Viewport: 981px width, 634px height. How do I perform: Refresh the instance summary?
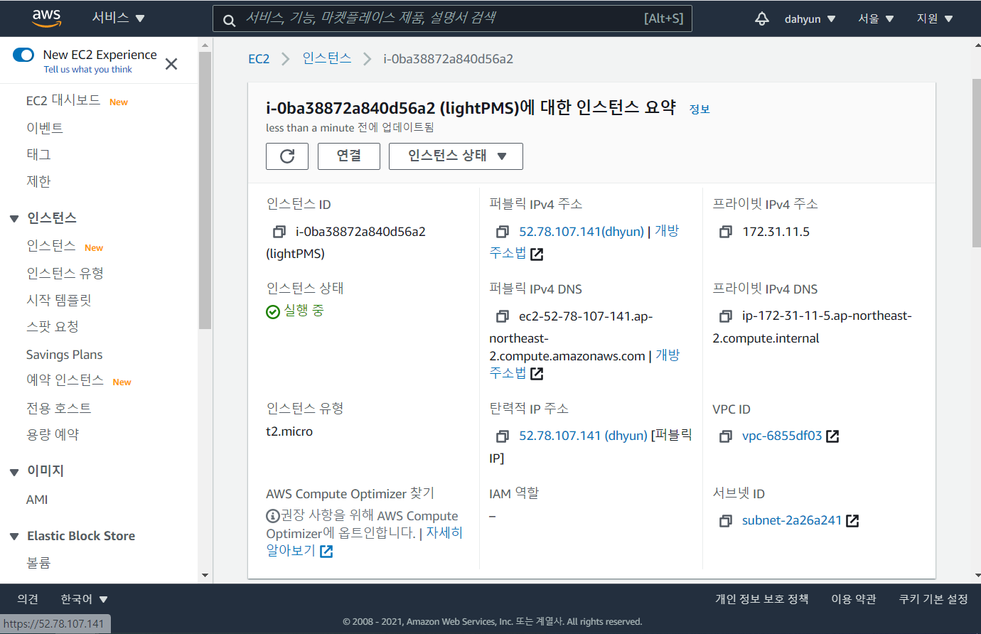click(x=287, y=156)
